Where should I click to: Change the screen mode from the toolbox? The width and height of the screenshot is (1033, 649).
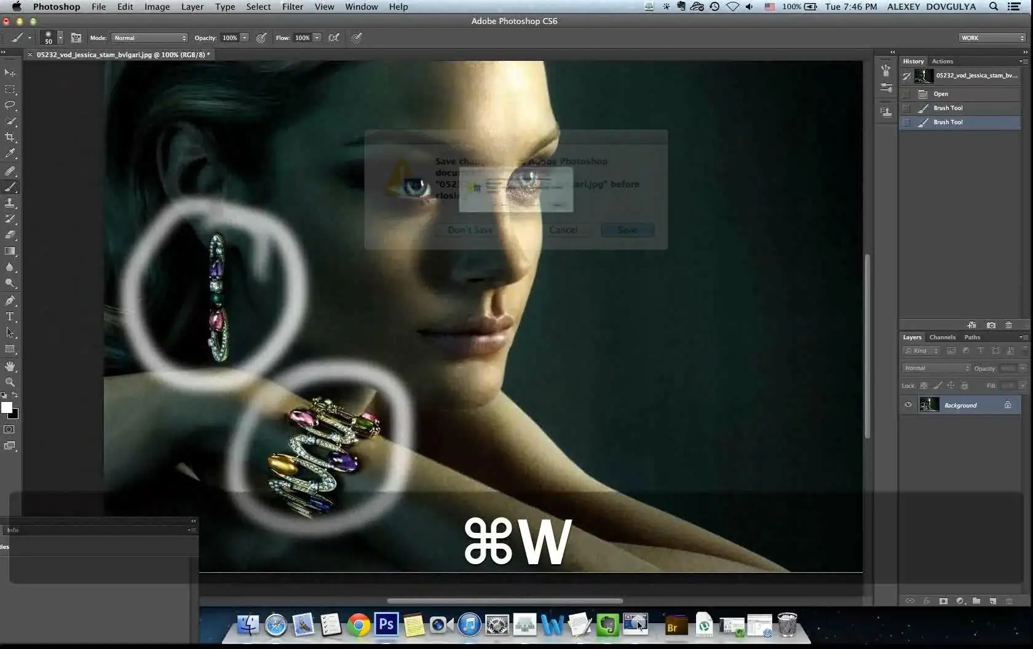10,446
